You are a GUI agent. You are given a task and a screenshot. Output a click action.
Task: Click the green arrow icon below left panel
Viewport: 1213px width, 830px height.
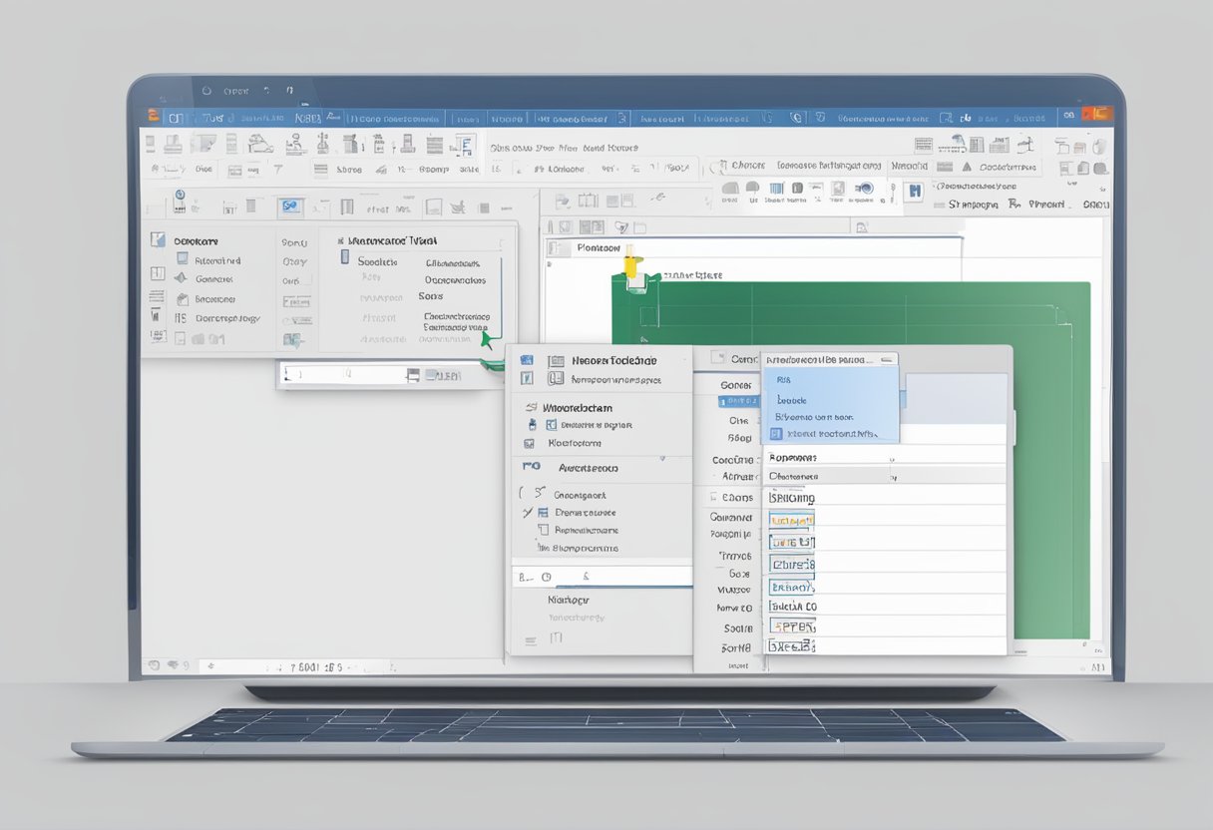click(488, 339)
